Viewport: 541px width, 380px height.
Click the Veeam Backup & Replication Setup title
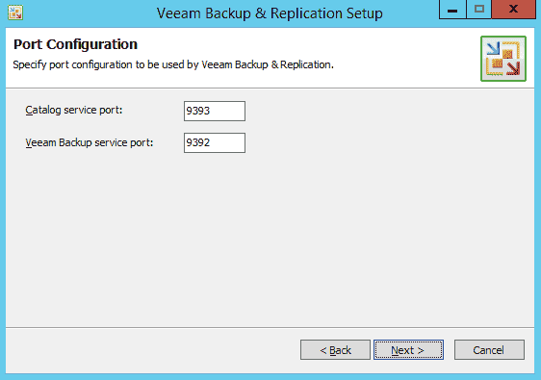coord(270,13)
